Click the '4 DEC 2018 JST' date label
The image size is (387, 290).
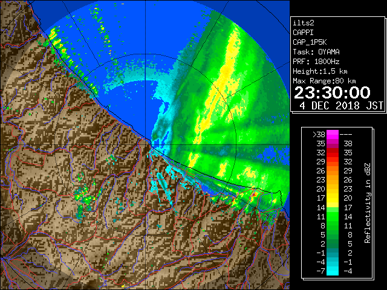(341, 106)
